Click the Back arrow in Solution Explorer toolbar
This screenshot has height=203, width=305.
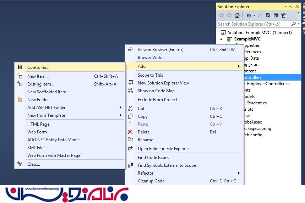[x=222, y=15]
